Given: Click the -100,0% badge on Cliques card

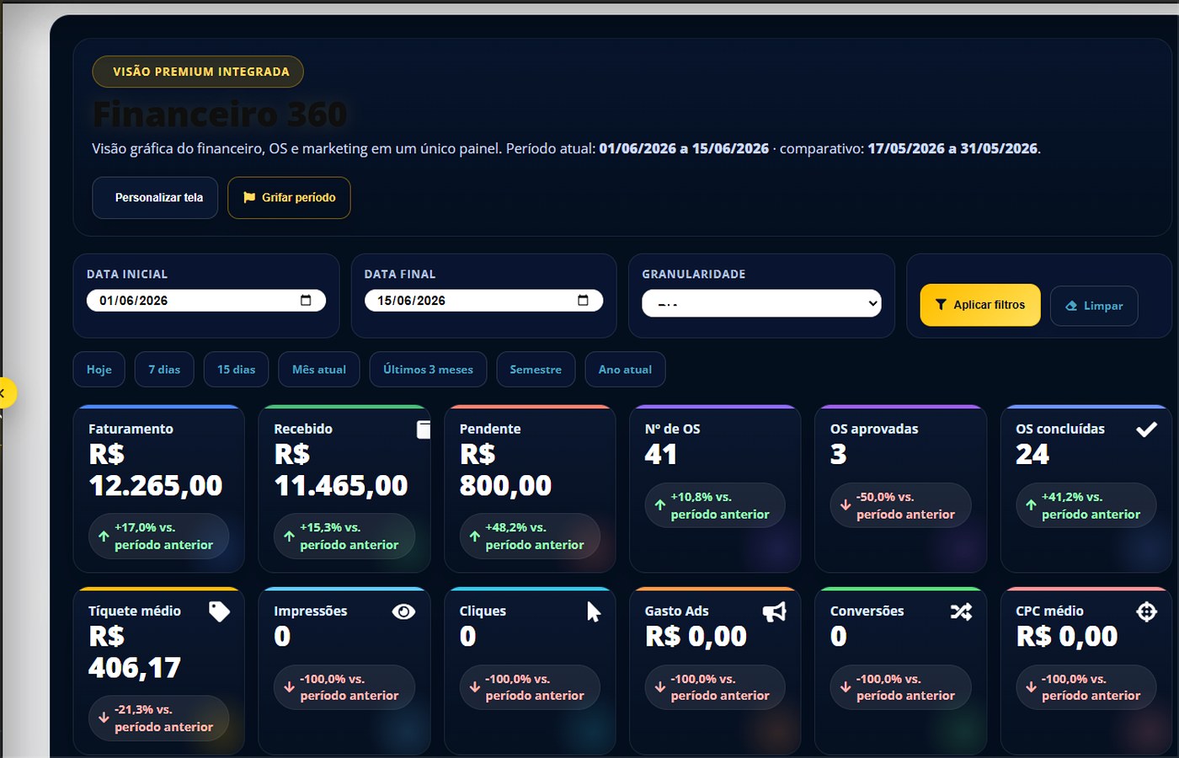Looking at the screenshot, I should pos(530,687).
